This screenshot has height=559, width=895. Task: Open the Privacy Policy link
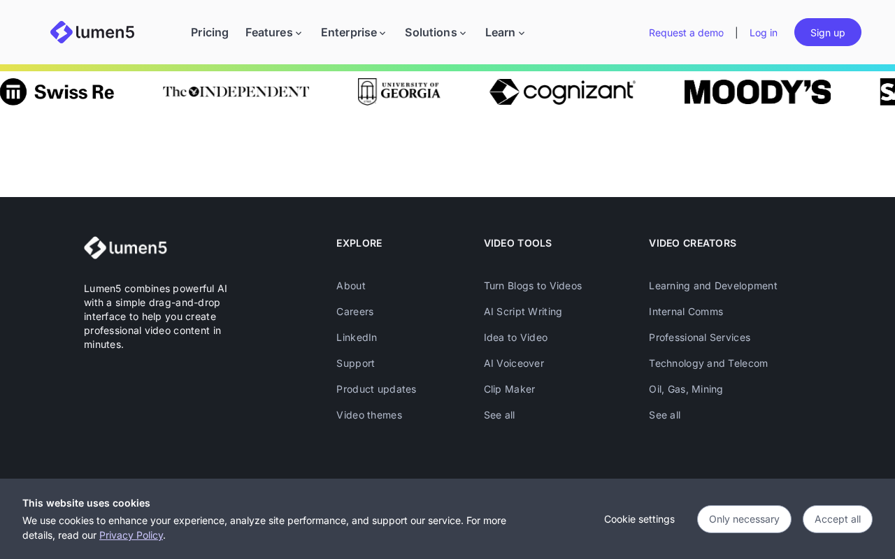131,535
